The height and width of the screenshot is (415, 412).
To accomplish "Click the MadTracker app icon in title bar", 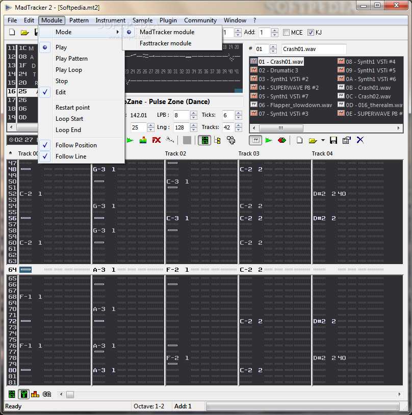I will [x=9, y=8].
